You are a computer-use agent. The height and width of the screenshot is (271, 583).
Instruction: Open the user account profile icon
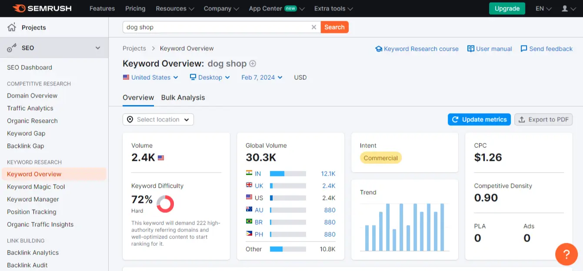click(565, 8)
